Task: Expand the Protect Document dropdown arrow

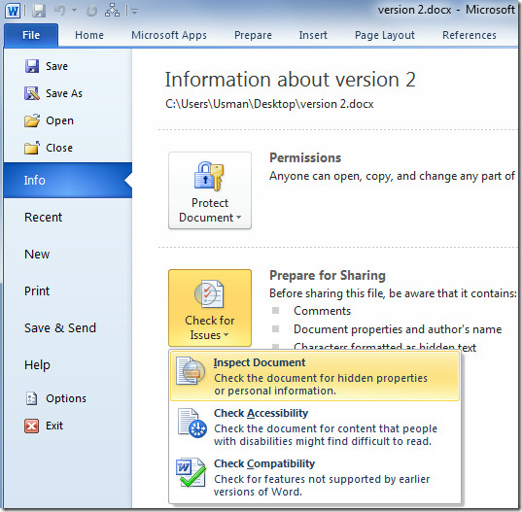Action: pyautogui.click(x=238, y=218)
